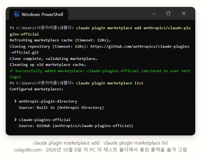201x159 pixels.
Task: Close the PowerShell window
Action: [184, 13]
